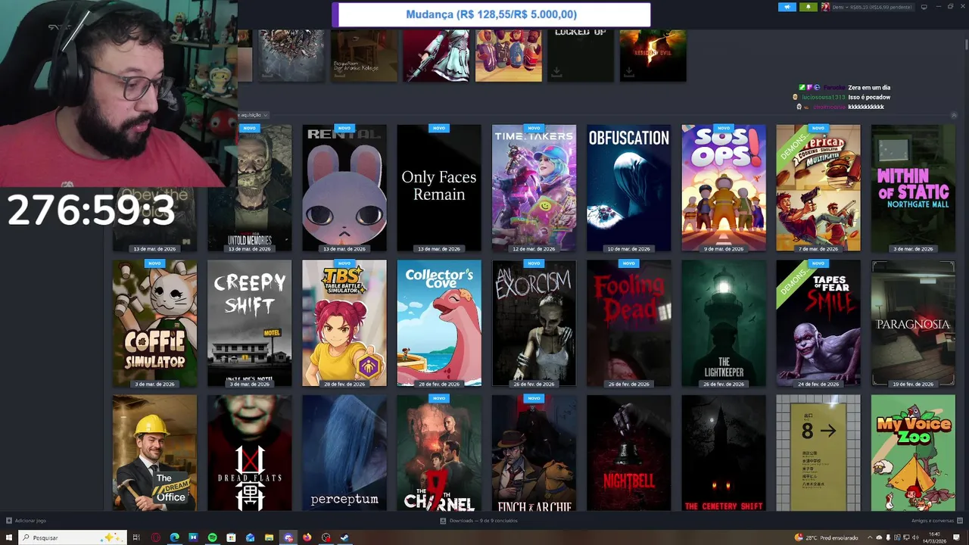Viewport: 969px width, 545px height.
Task: Click the Mudança donation goal bar
Action: [491, 14]
